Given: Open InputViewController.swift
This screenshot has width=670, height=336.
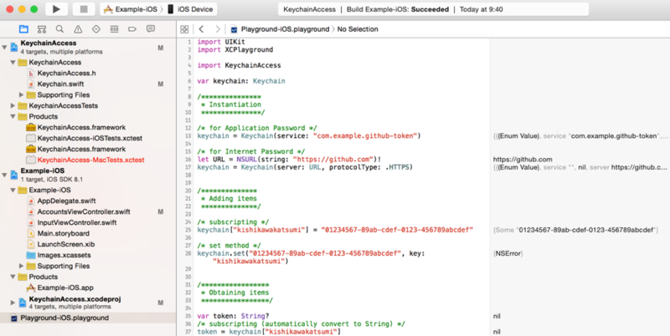Looking at the screenshot, I should (x=77, y=222).
